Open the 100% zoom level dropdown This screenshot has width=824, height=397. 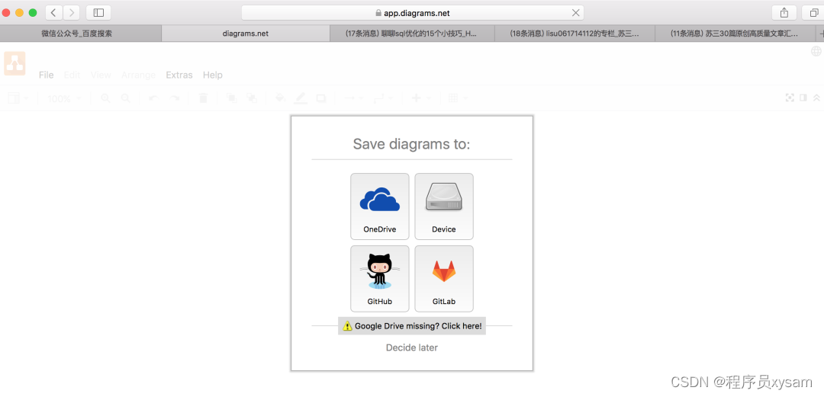pyautogui.click(x=64, y=98)
